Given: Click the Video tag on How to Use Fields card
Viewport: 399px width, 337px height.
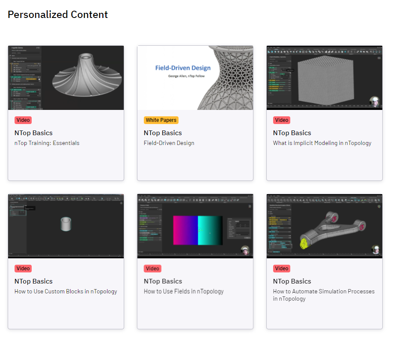Looking at the screenshot, I should [x=152, y=269].
